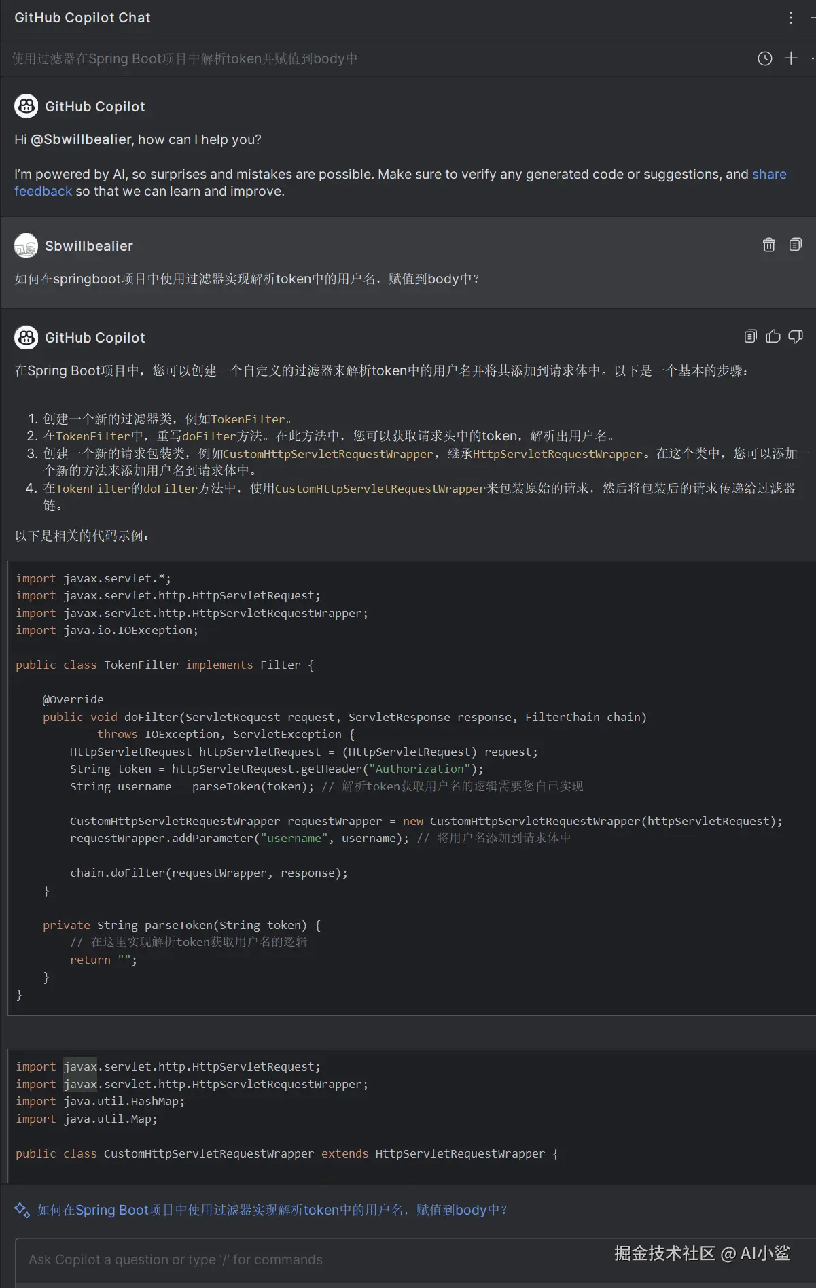Screen dimensions: 816x1288
Task: Click the 'import java.io.IOException;' line
Action: pyautogui.click(x=107, y=630)
